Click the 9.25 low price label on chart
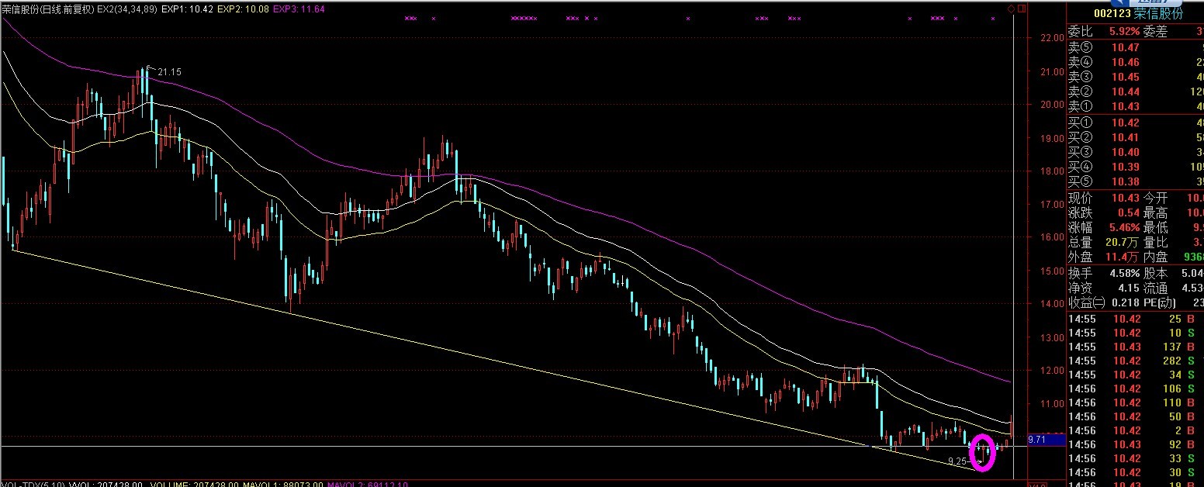 (957, 461)
